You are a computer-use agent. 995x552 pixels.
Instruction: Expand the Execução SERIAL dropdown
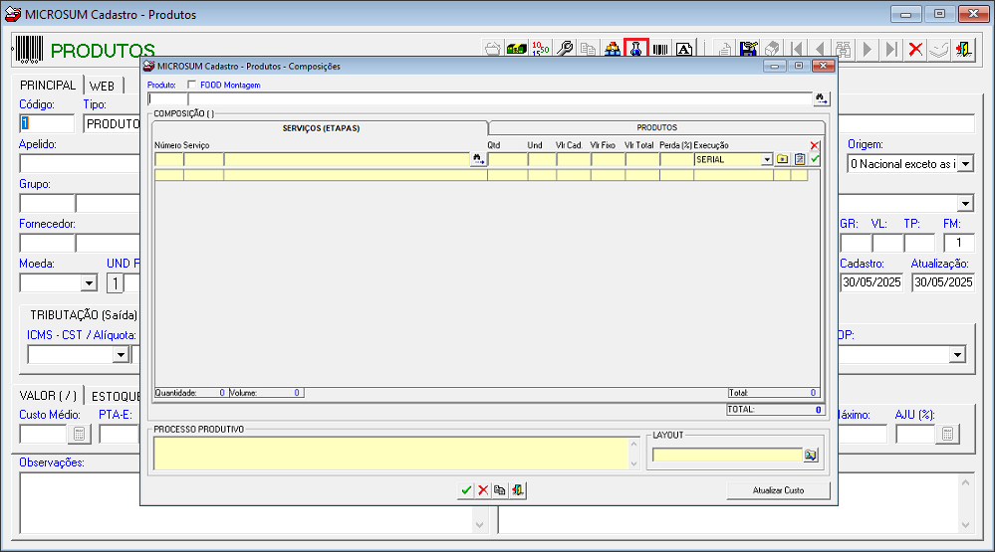(x=767, y=159)
